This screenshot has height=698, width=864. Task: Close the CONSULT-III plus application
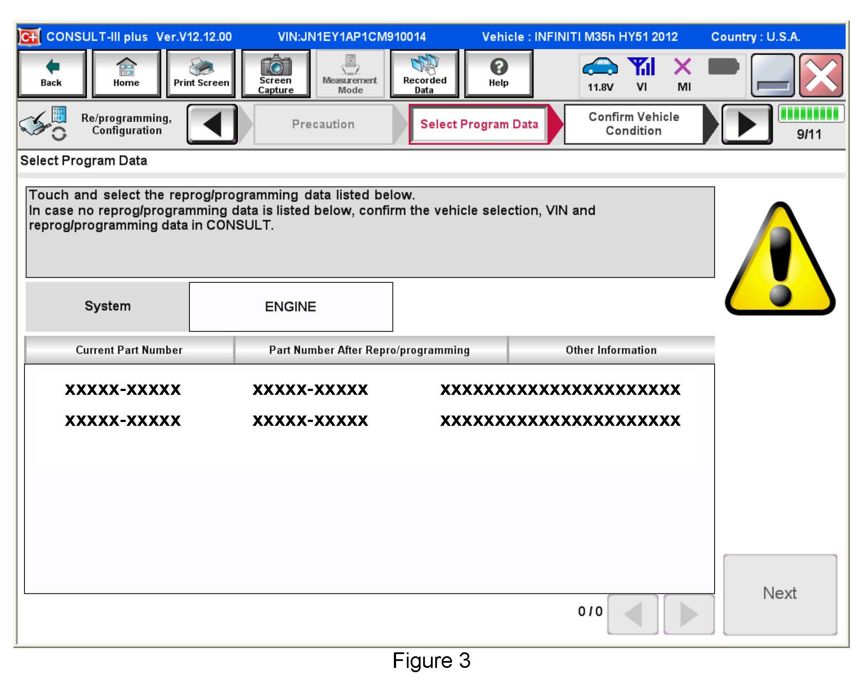(x=821, y=75)
